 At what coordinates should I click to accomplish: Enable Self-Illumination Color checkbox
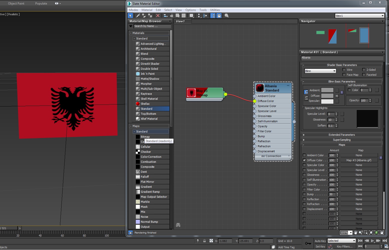(x=349, y=90)
